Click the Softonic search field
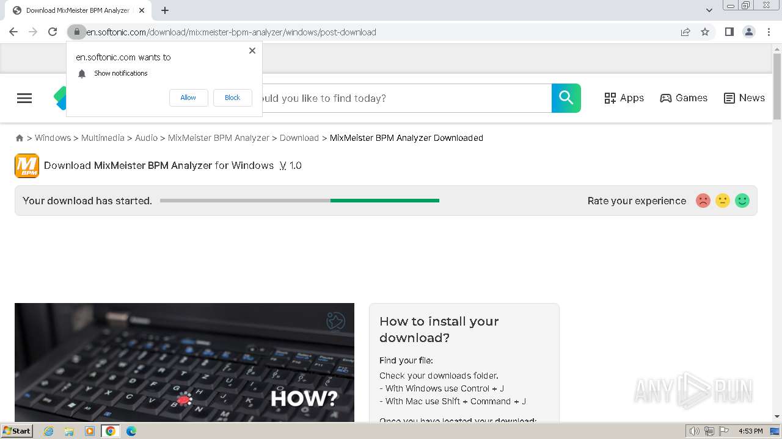 coord(406,98)
